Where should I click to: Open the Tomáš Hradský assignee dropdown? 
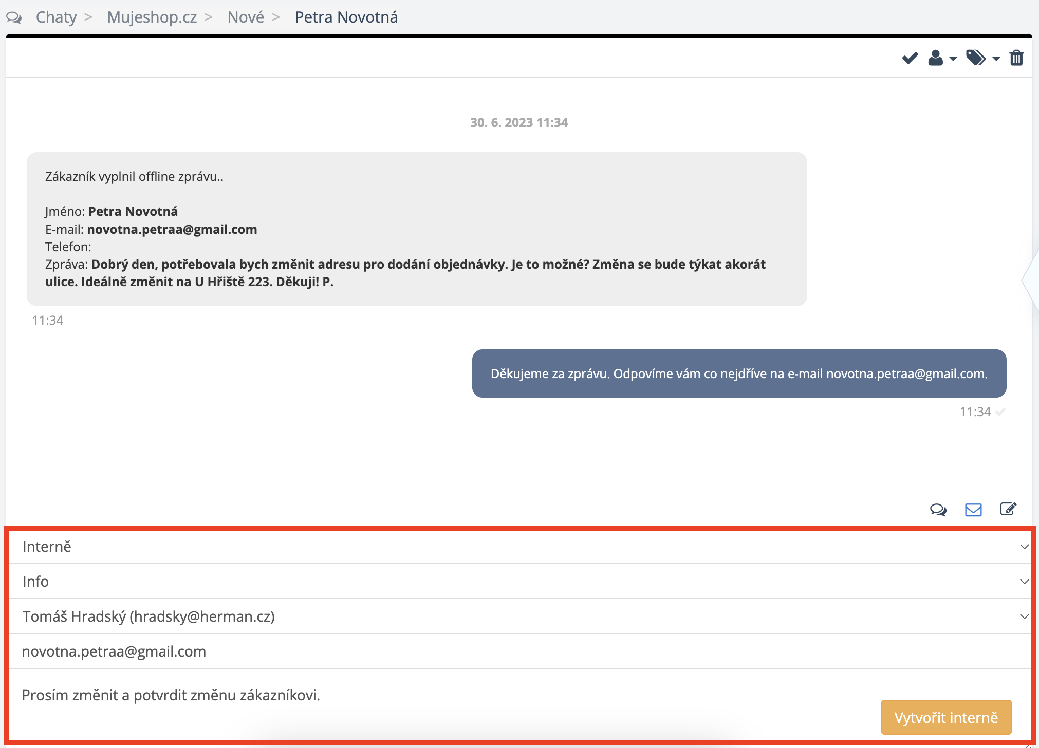[x=519, y=616]
